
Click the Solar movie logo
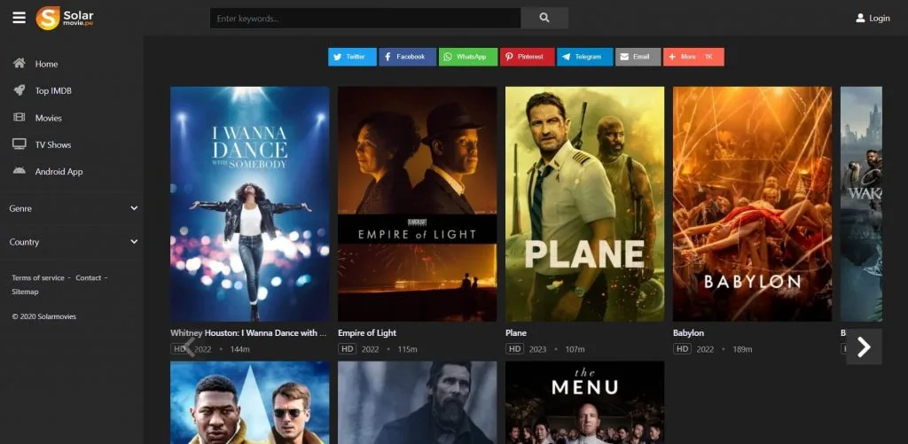(x=65, y=18)
